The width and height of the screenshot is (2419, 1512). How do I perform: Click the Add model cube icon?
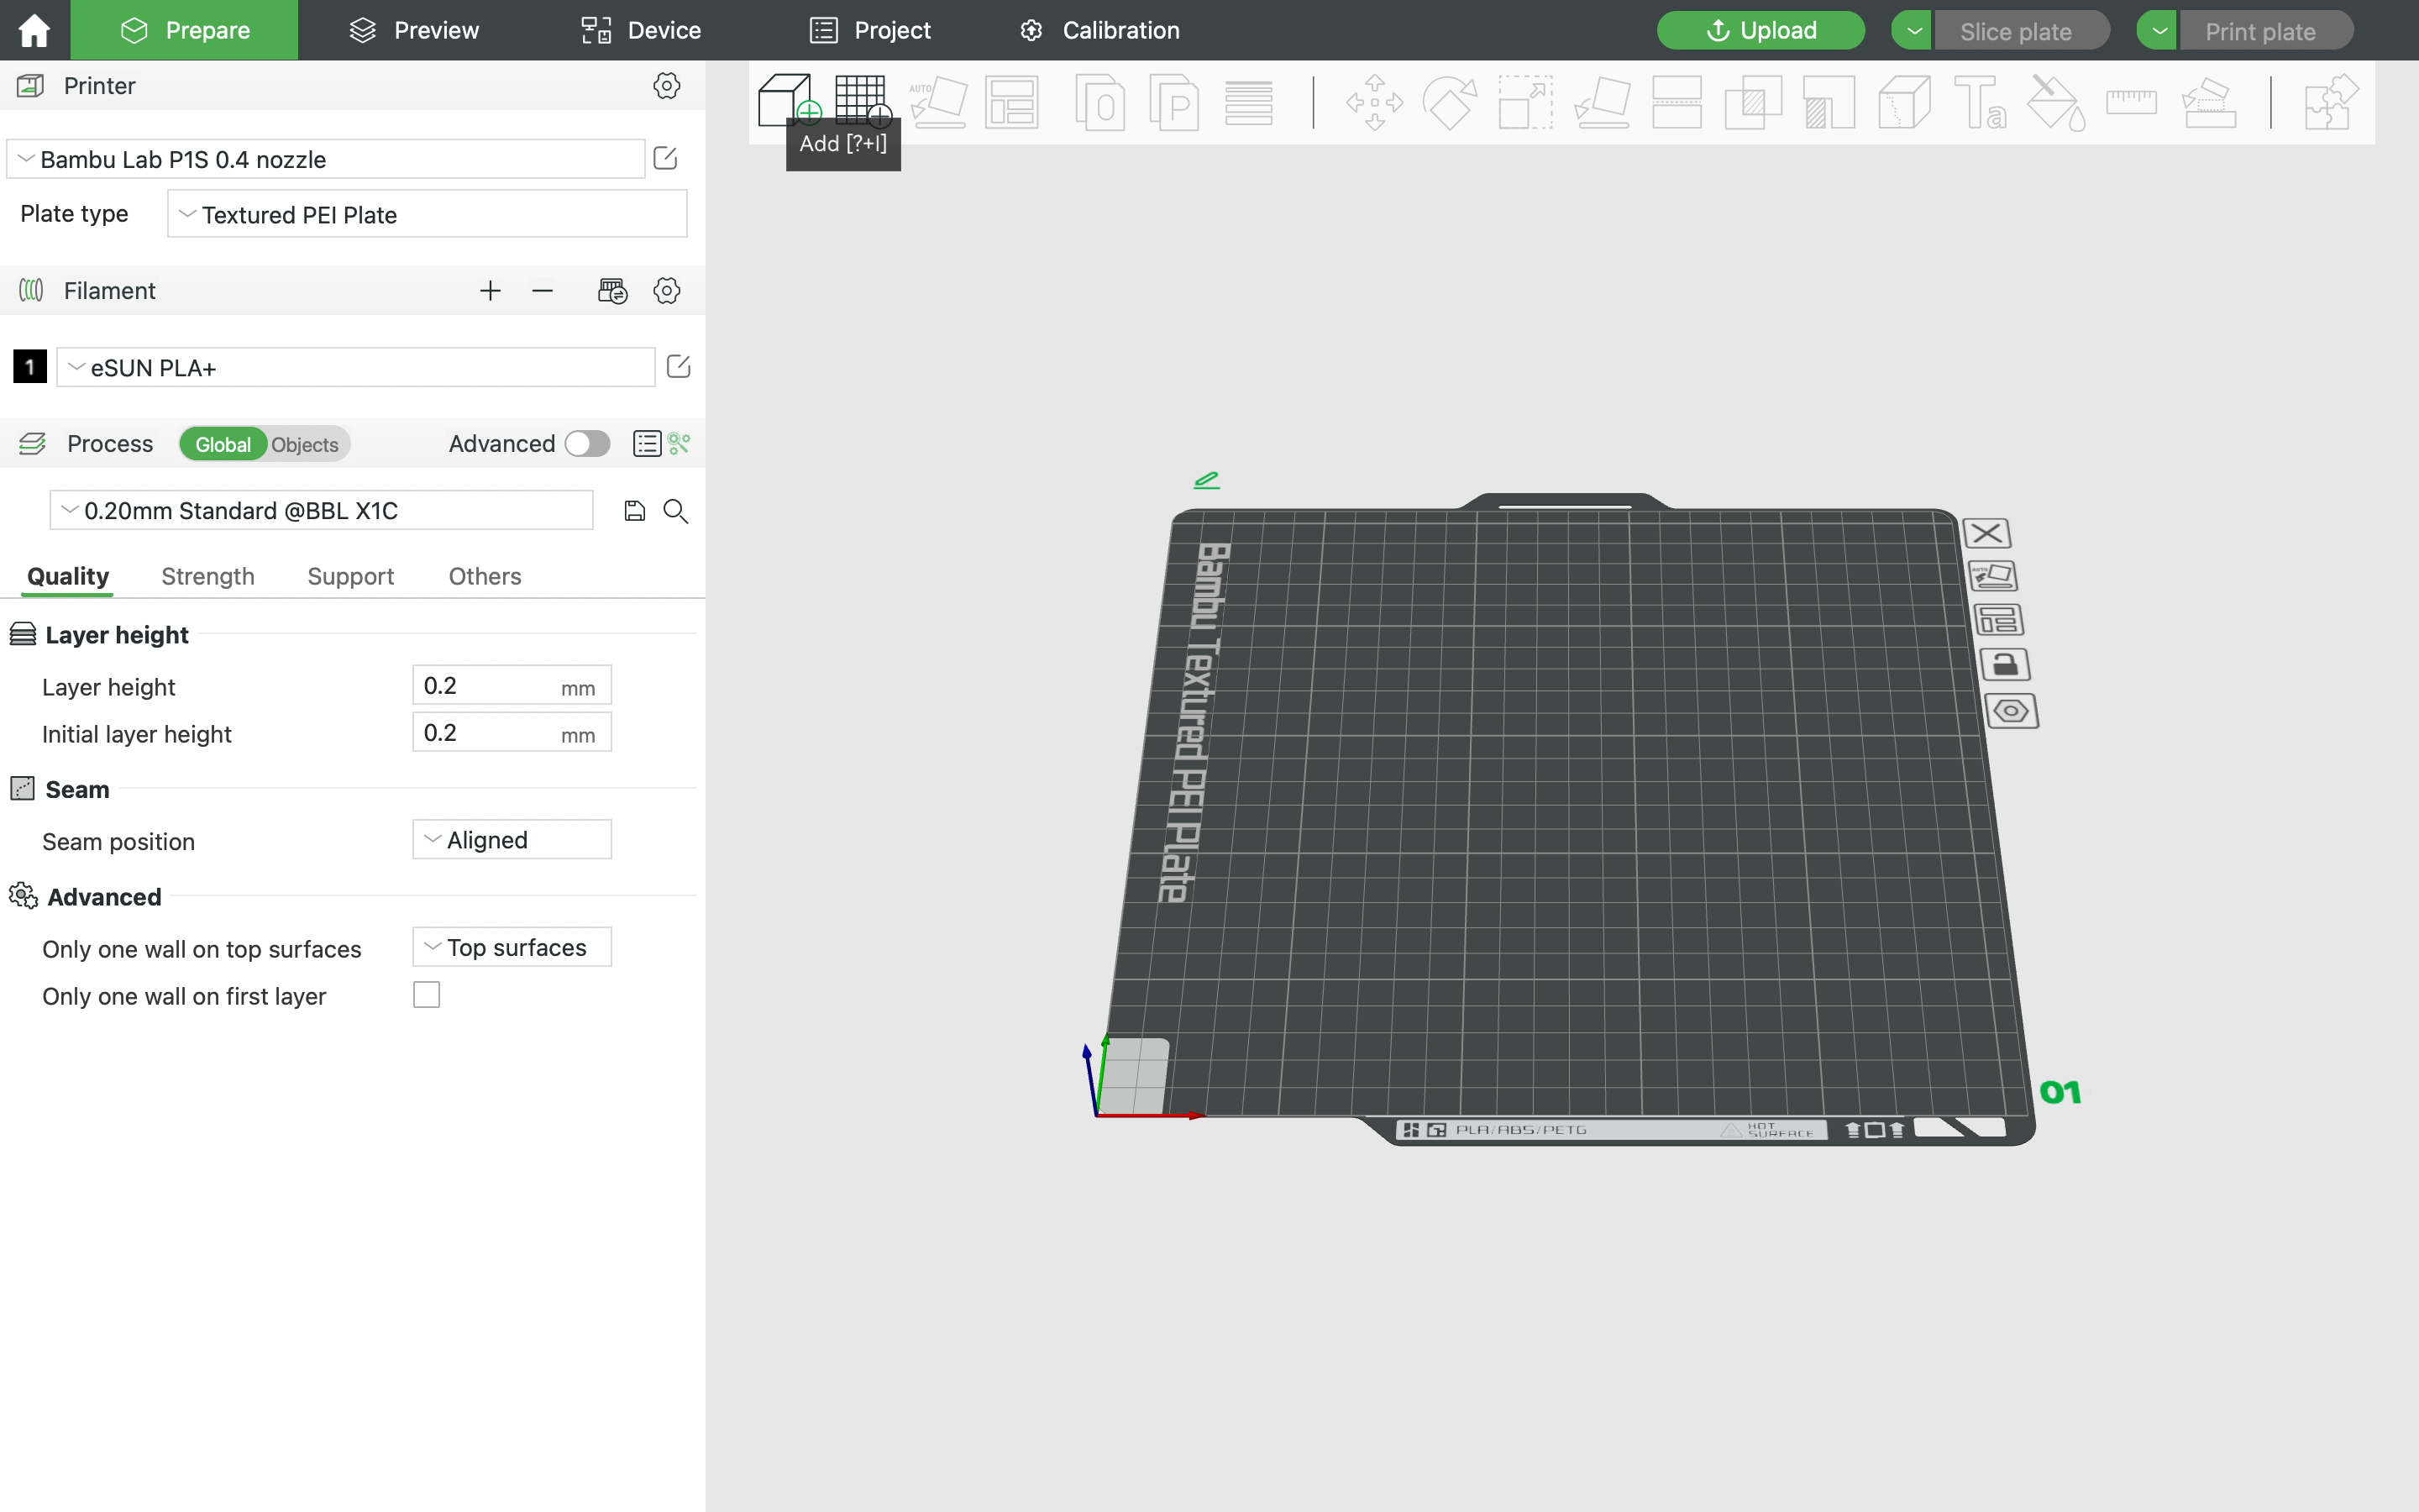tap(788, 100)
